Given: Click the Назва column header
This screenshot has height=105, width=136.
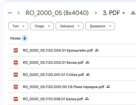Looking at the screenshot, I should [15, 38].
